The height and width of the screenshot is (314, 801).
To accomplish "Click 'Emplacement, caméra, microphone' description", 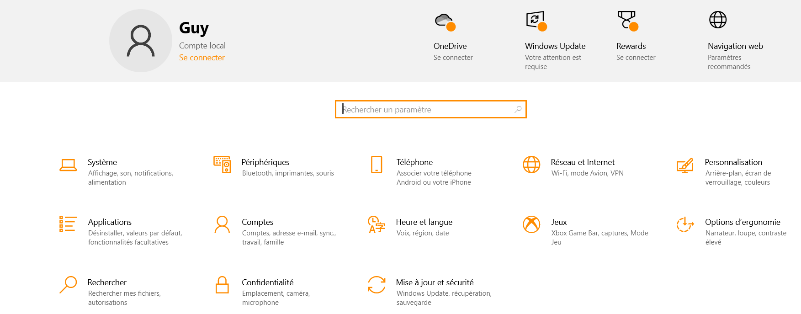I will point(276,298).
